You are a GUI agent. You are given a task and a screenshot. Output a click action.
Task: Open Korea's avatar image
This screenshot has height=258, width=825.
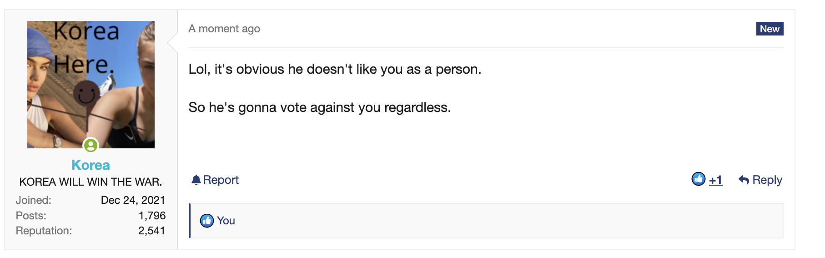(x=91, y=85)
